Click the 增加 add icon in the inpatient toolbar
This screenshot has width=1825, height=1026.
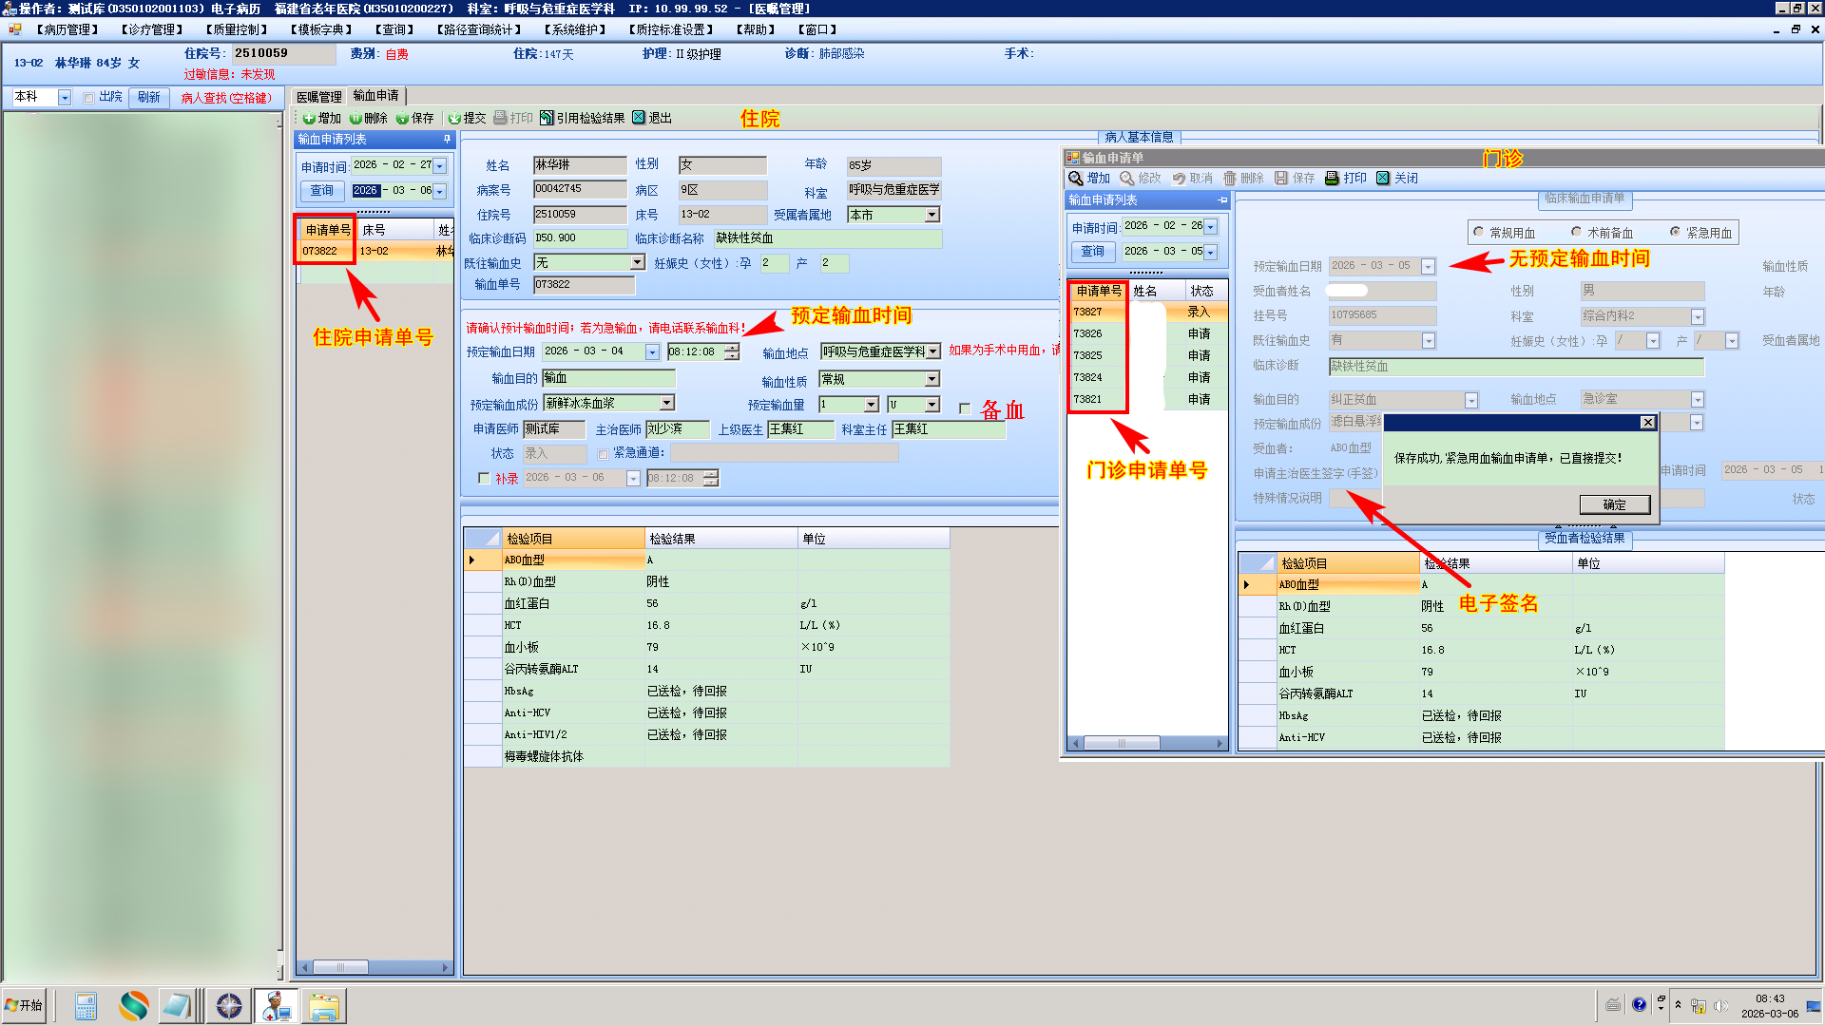pos(309,118)
